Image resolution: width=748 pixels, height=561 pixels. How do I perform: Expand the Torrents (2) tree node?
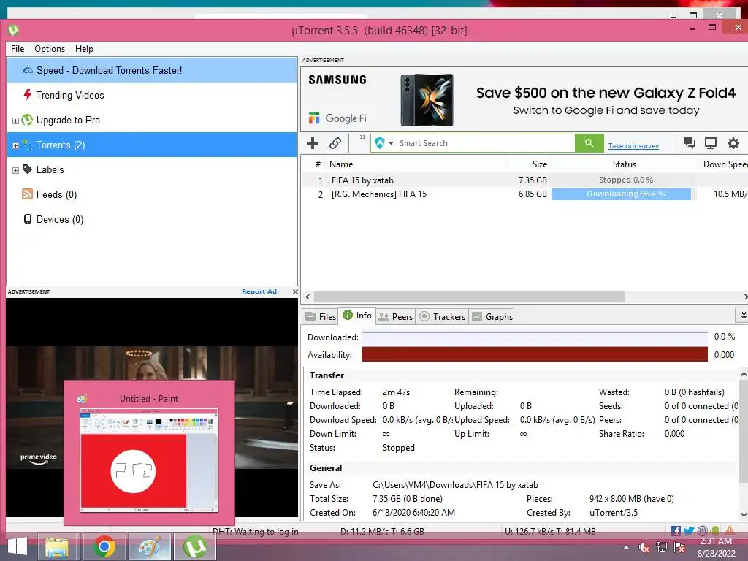[x=15, y=145]
